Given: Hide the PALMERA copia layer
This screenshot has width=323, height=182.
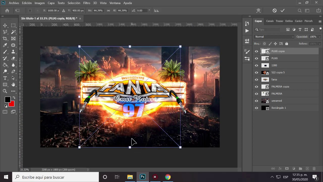Looking at the screenshot, I should [x=257, y=87].
